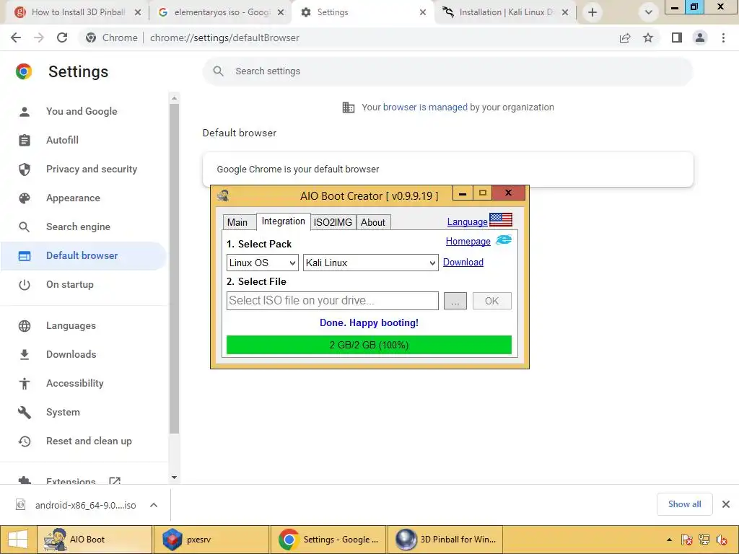Click the Chrome back arrow
This screenshot has width=739, height=554.
click(16, 38)
